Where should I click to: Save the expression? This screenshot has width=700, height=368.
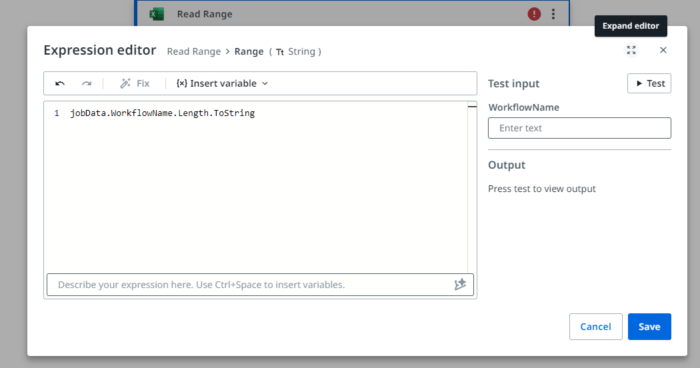[649, 327]
